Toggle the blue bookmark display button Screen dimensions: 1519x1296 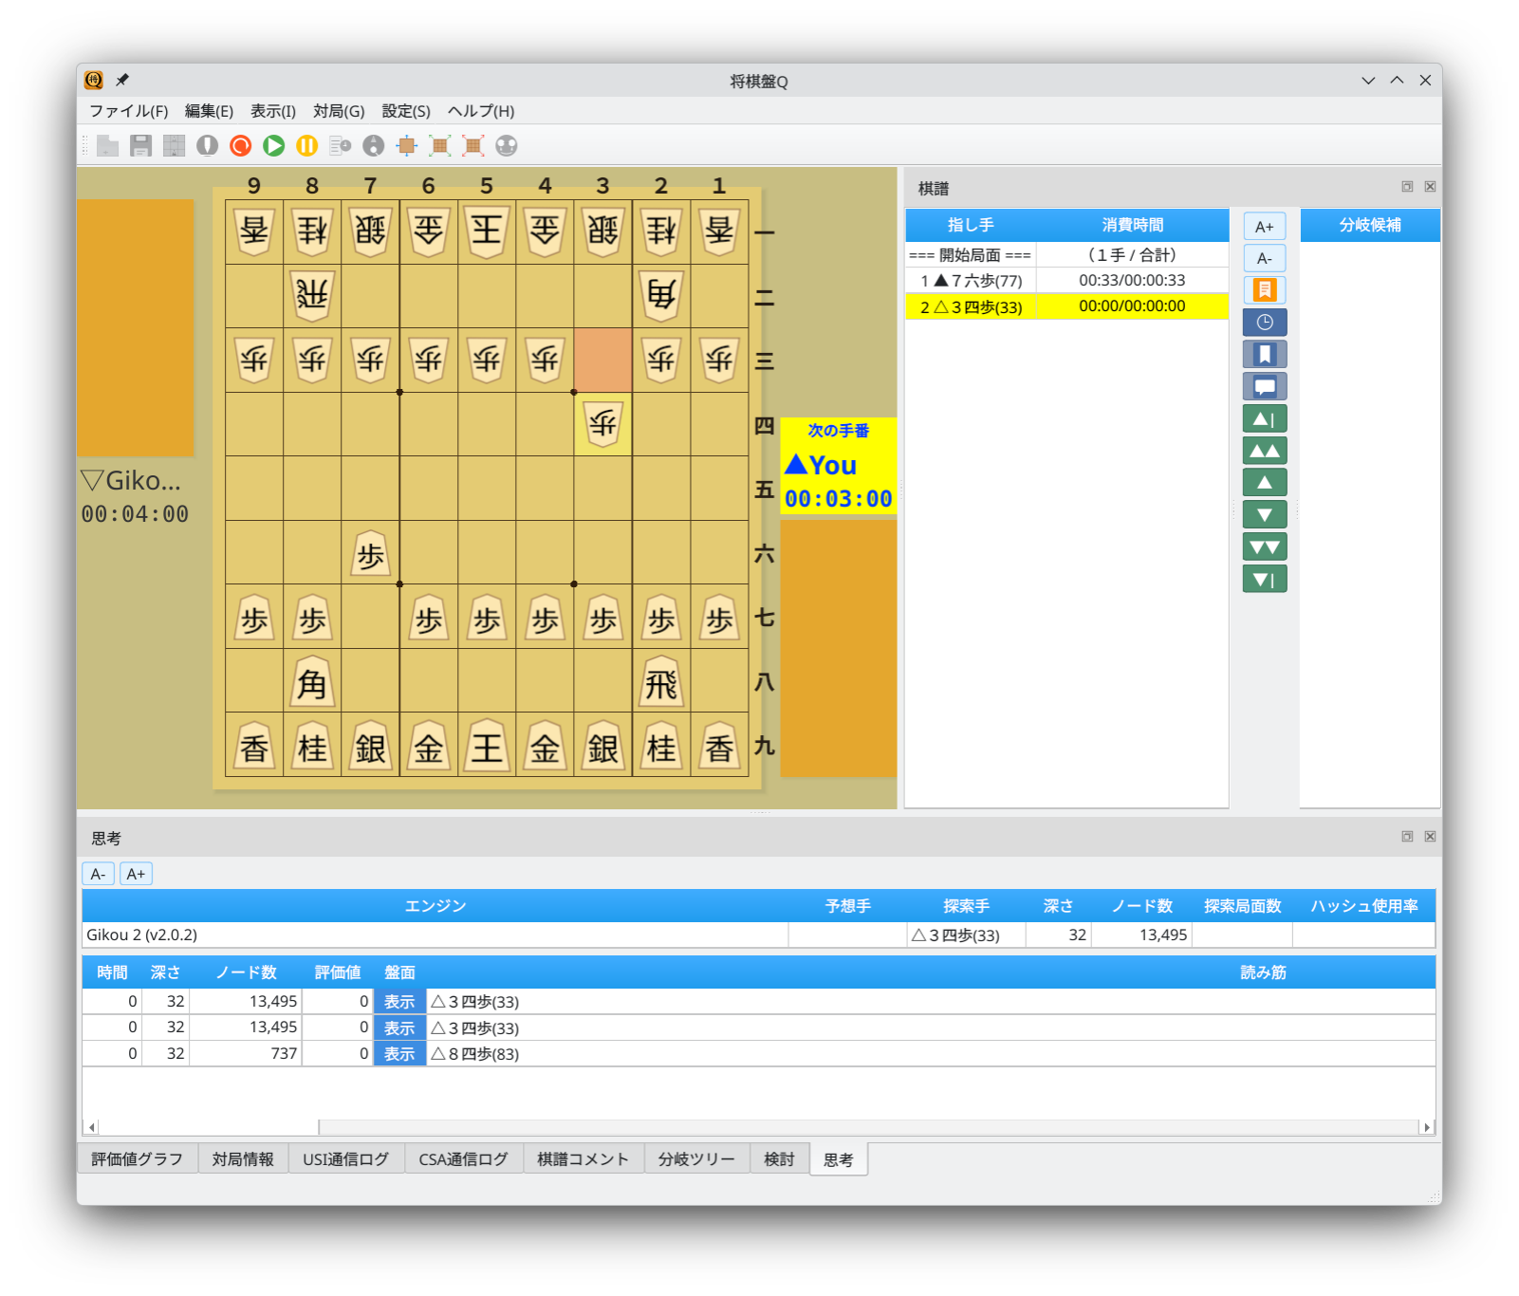click(x=1264, y=355)
